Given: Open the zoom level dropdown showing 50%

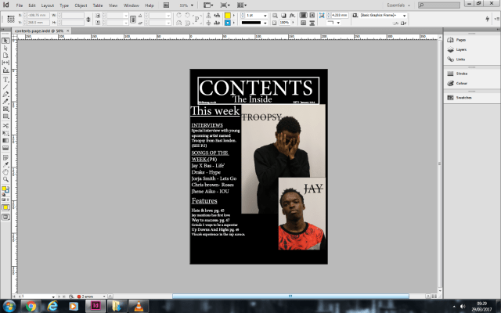Looking at the screenshot, I should click(185, 5).
